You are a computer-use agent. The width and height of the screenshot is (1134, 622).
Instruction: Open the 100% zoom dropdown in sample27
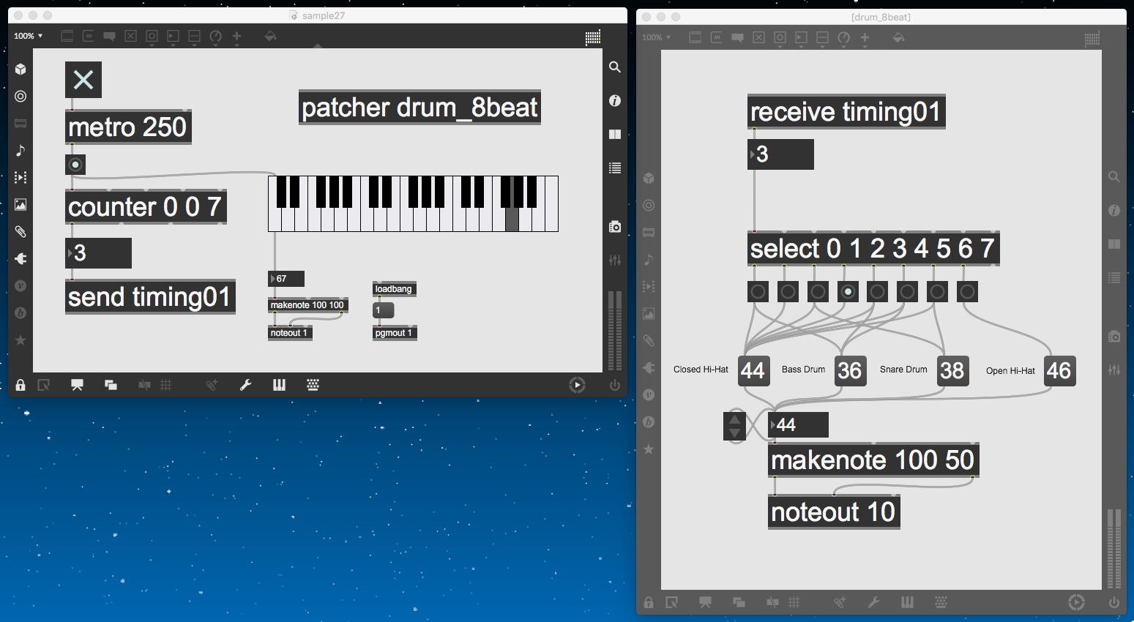pos(28,36)
